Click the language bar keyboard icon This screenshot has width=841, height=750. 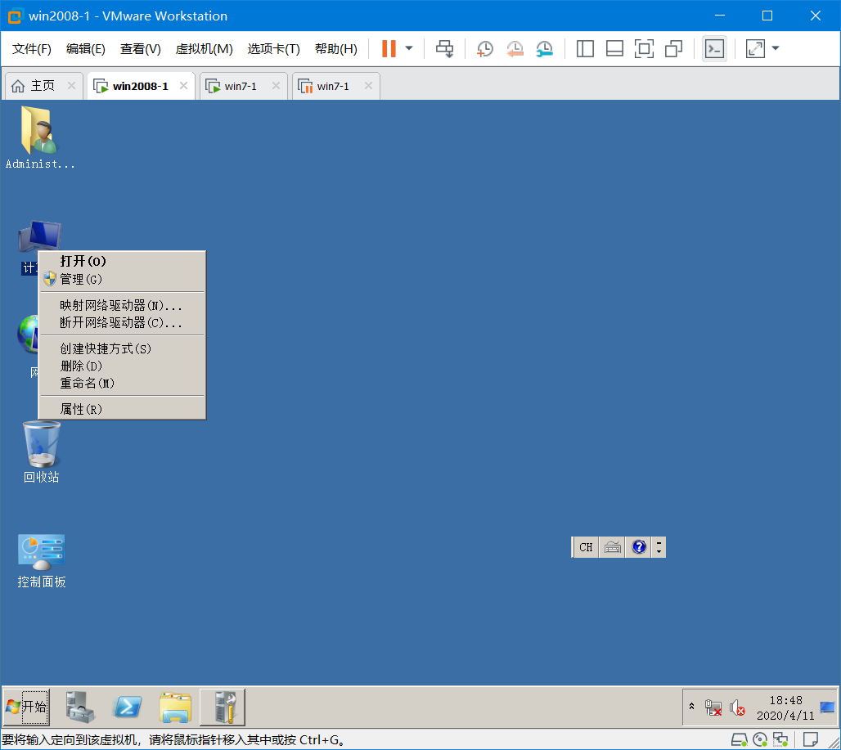coord(612,547)
